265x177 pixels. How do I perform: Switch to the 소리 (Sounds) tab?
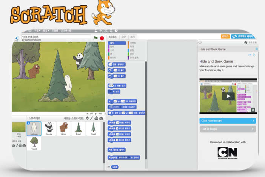pos(132,37)
